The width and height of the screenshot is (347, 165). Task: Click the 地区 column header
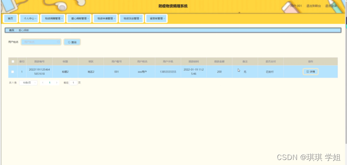click(x=91, y=61)
